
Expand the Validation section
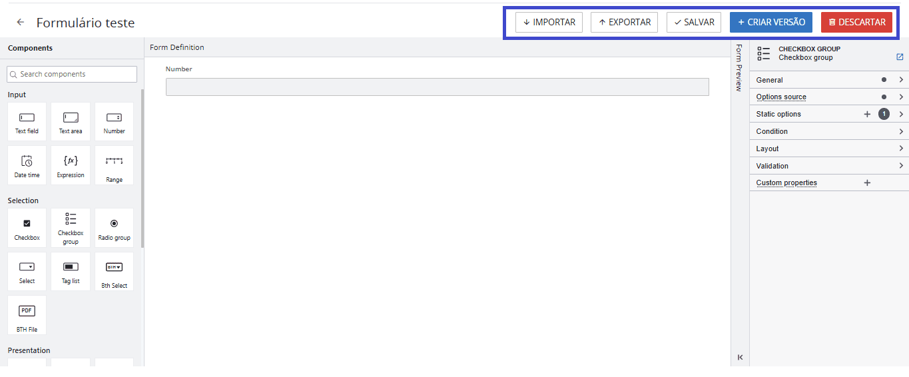828,166
